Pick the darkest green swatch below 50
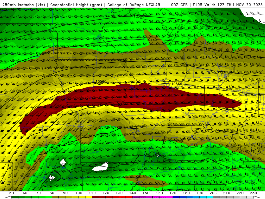This screenshot has height=199, width=265. [x=15, y=197]
